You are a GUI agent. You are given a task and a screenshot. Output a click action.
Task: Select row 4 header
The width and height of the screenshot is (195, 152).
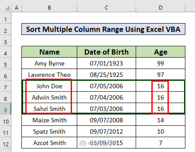tap(6, 52)
